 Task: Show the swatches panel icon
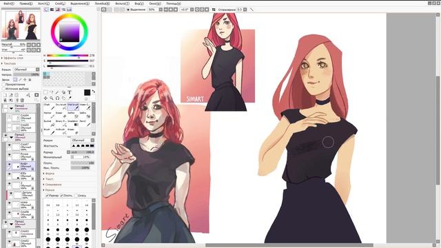(69, 10)
